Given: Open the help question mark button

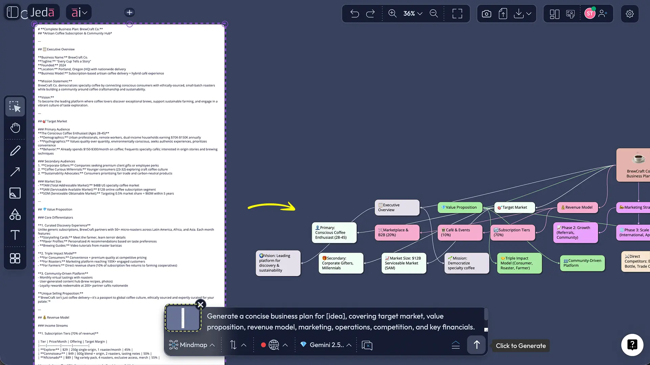Looking at the screenshot, I should (632, 345).
